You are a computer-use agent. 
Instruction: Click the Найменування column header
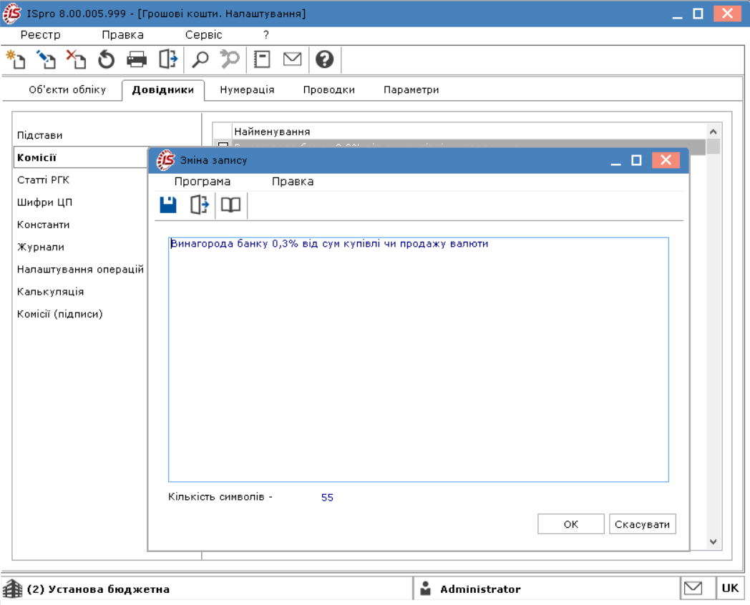click(x=469, y=132)
